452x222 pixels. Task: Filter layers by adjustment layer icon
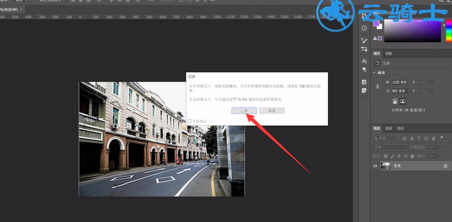411,139
